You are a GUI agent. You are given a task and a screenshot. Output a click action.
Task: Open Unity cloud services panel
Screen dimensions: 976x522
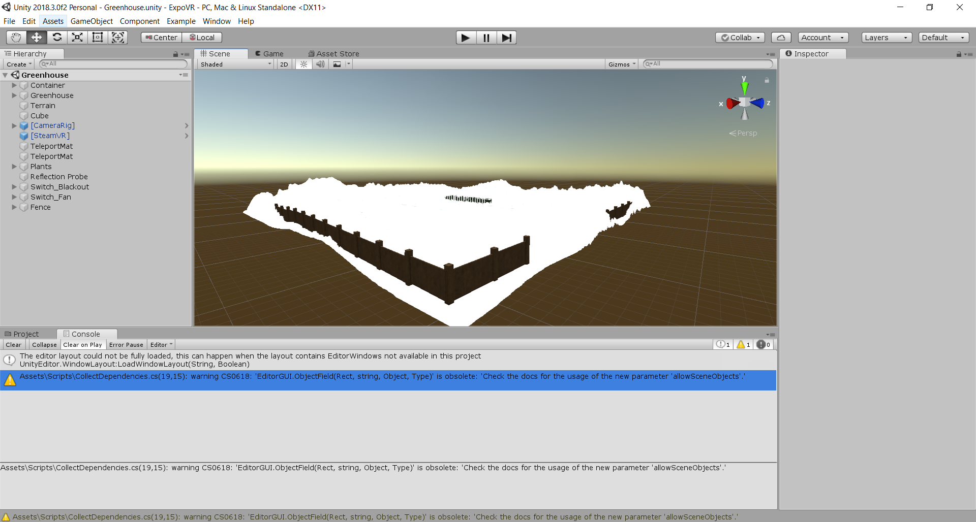[x=781, y=37]
